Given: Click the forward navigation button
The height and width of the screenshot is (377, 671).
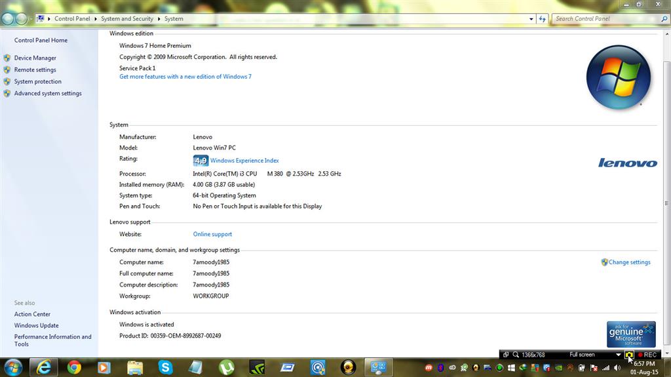Looking at the screenshot, I should coord(22,19).
